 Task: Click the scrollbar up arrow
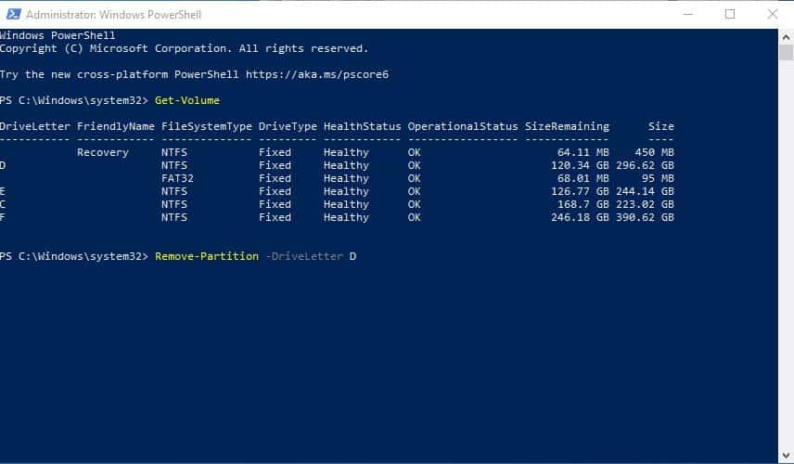(786, 37)
